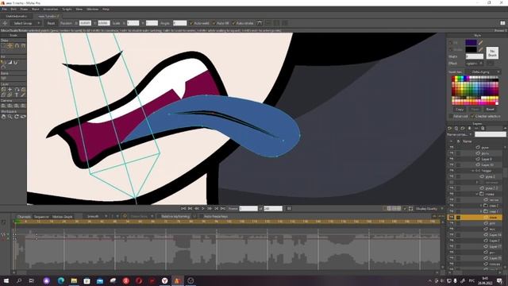Viewport: 508px width, 286px height.
Task: Open the Swatches preset dropdown
Action: coord(483,71)
